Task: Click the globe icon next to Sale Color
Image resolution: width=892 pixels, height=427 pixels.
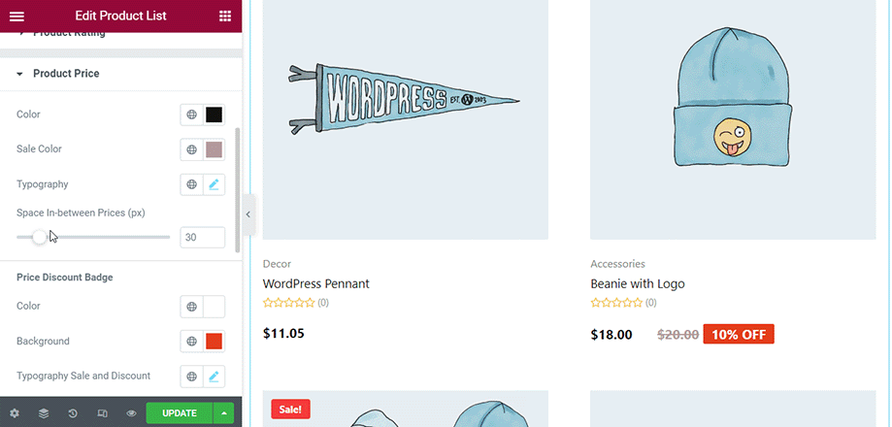Action: 192,149
